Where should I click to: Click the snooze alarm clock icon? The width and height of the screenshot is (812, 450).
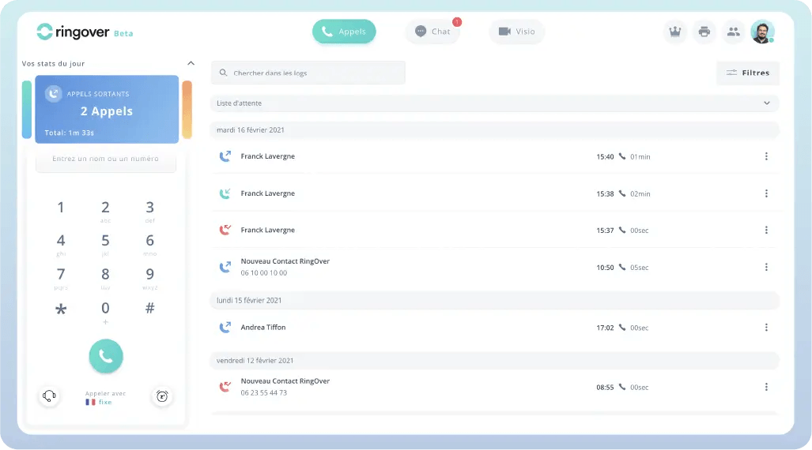click(162, 396)
